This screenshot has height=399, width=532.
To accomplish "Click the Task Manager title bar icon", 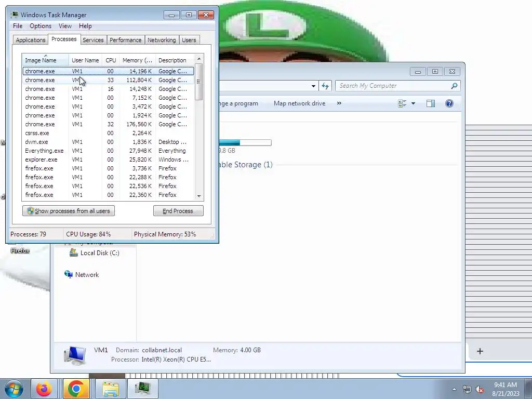I will [x=14, y=15].
